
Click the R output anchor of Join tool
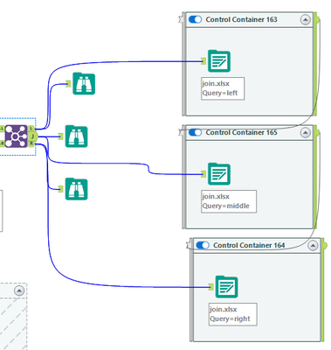point(31,143)
